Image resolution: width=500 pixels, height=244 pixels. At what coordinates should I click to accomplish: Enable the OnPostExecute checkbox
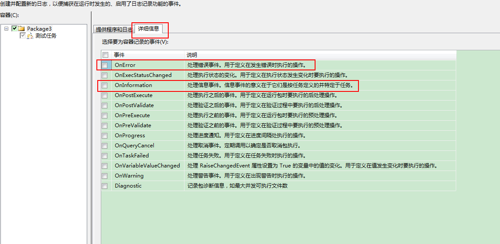coord(104,95)
